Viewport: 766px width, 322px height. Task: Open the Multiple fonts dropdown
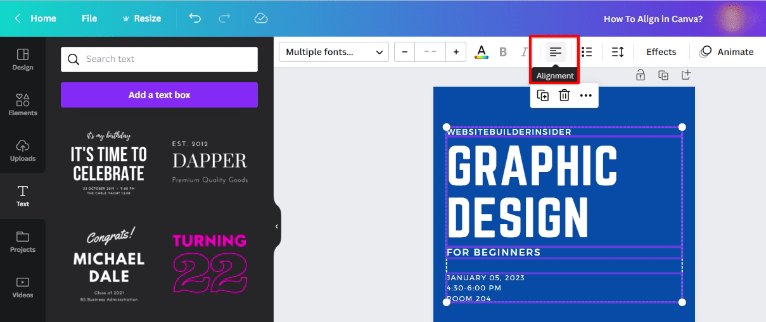(334, 52)
